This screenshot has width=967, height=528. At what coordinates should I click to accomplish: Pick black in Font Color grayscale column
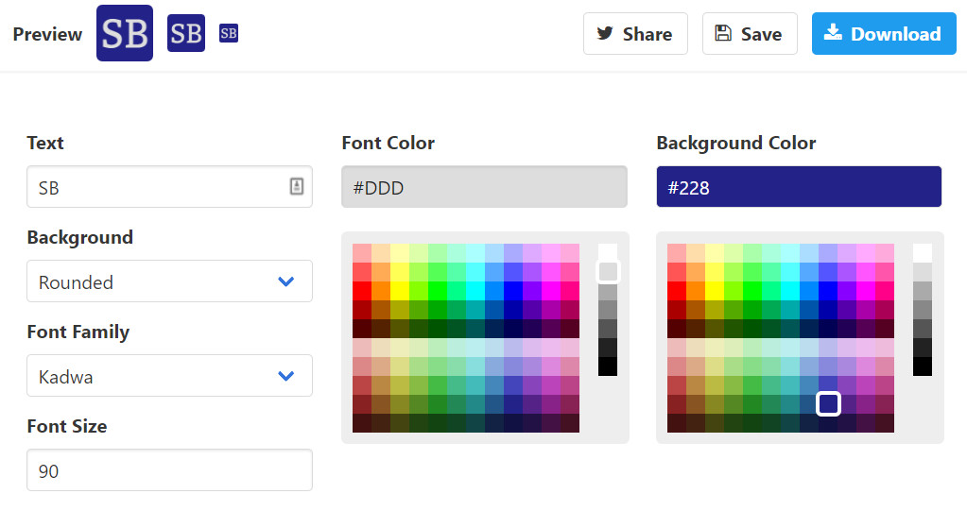(x=608, y=366)
